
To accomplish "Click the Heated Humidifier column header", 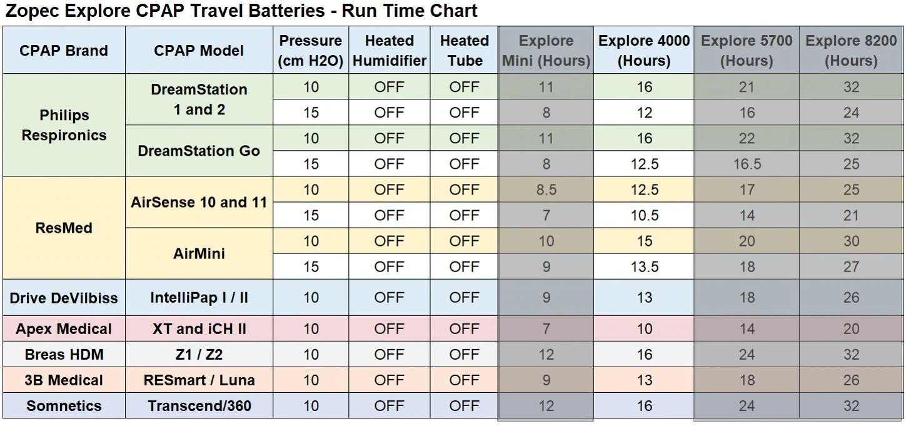I will (x=389, y=51).
